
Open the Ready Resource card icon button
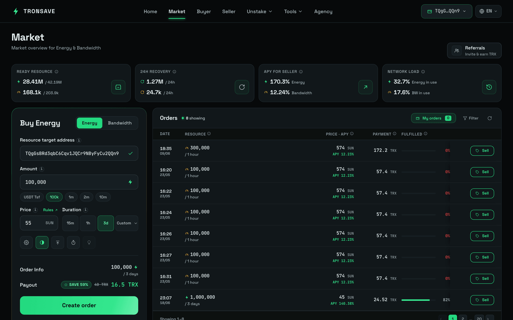pos(118,87)
